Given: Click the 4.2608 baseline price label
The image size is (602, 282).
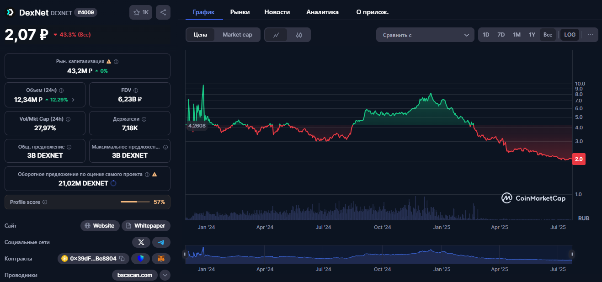Looking at the screenshot, I should (197, 125).
